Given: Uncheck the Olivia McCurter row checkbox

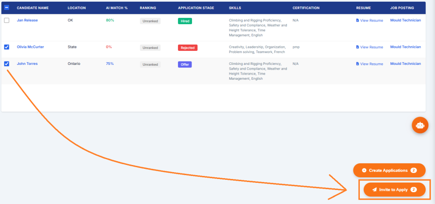Looking at the screenshot, I should (x=7, y=47).
